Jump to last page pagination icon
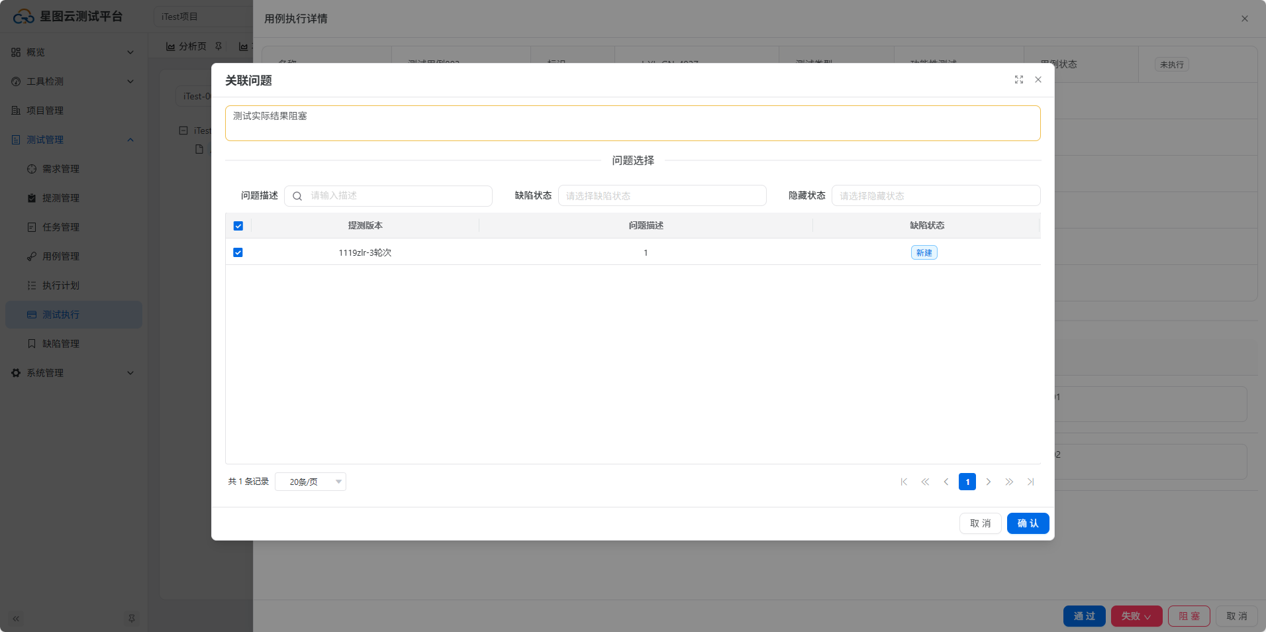Image resolution: width=1266 pixels, height=632 pixels. 1030,482
